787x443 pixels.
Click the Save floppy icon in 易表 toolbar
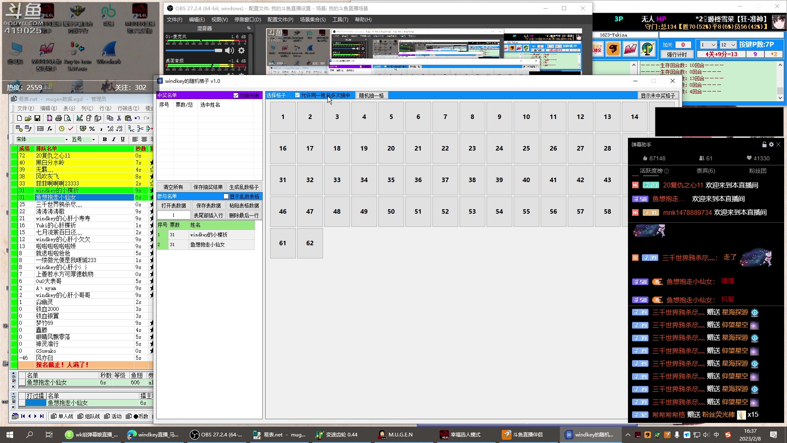pyautogui.click(x=37, y=118)
